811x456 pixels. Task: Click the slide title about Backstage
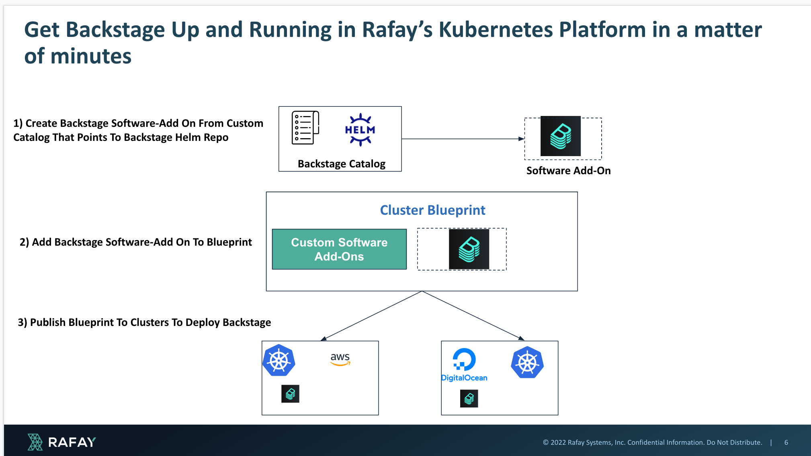point(393,42)
